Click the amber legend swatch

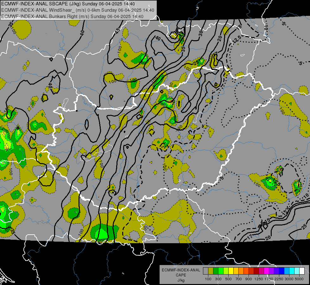(236, 271)
